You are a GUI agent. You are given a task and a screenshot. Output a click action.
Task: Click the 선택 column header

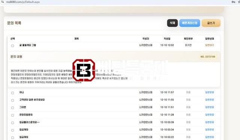[12, 39]
